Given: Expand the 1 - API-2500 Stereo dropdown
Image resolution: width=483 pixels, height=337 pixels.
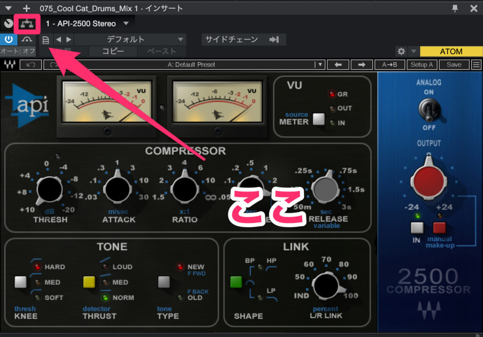Looking at the screenshot, I should coord(125,24).
